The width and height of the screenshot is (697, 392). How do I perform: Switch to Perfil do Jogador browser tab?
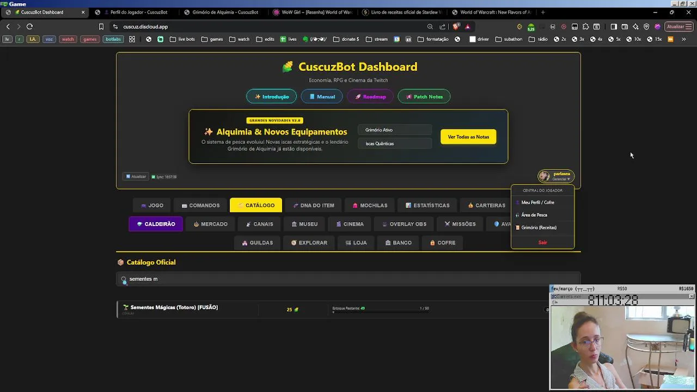coord(133,12)
